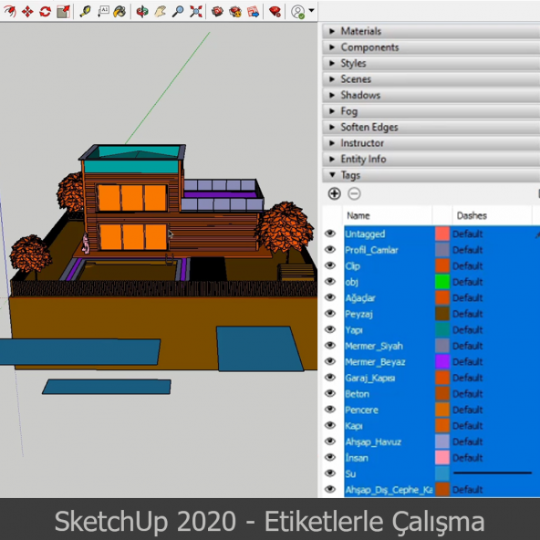Select the Clip tag name

pyautogui.click(x=353, y=265)
